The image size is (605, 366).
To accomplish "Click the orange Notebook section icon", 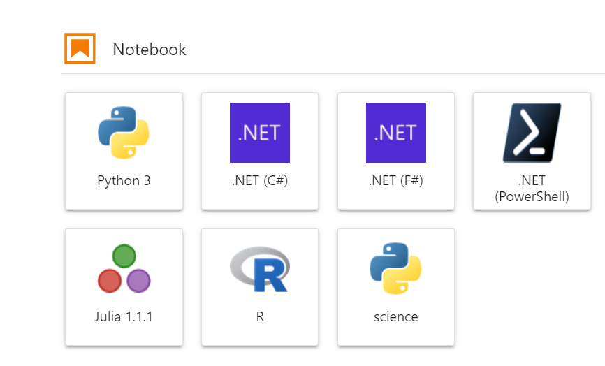I will [80, 49].
